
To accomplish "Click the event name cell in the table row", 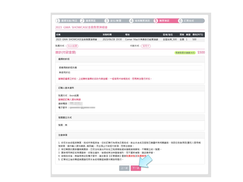I will pos(76,39).
